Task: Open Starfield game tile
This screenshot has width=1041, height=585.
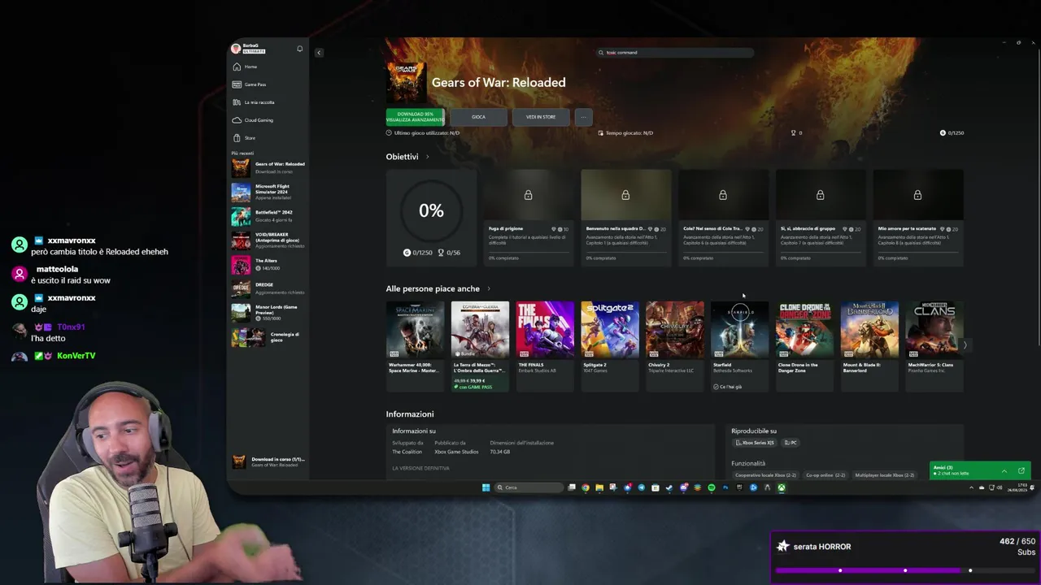Action: [x=739, y=345]
